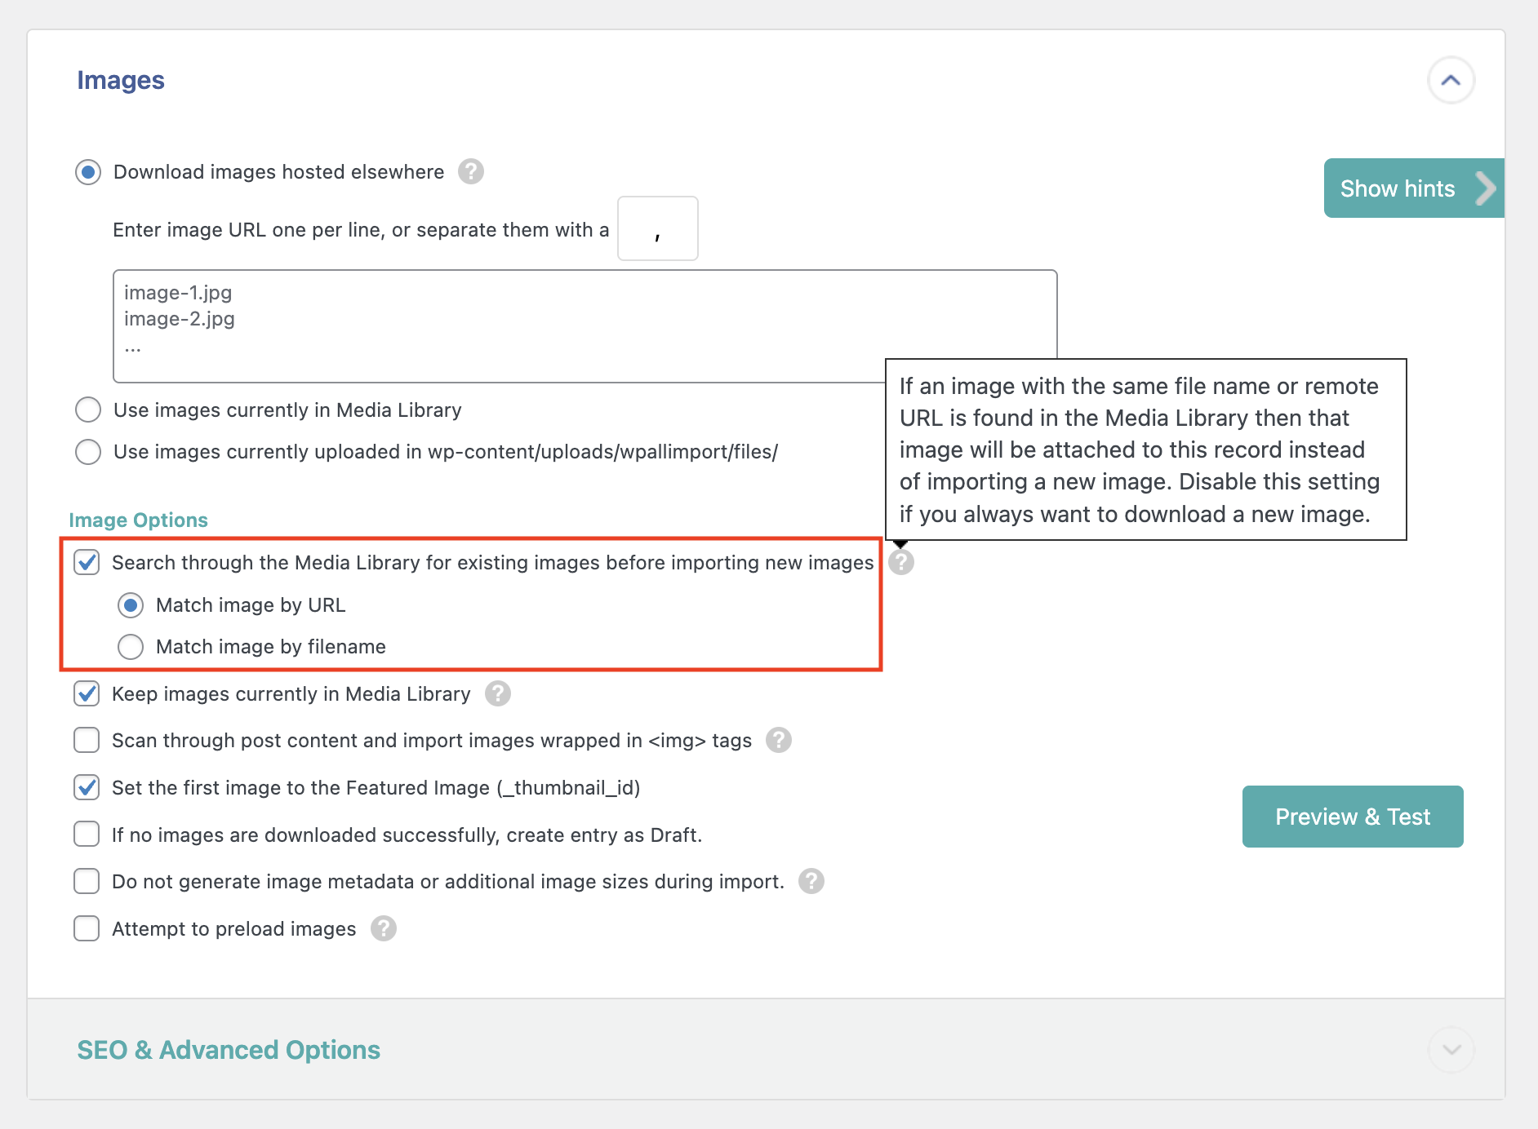The image size is (1538, 1129).
Task: Select Use images currently in Media Library
Action: pyautogui.click(x=88, y=410)
